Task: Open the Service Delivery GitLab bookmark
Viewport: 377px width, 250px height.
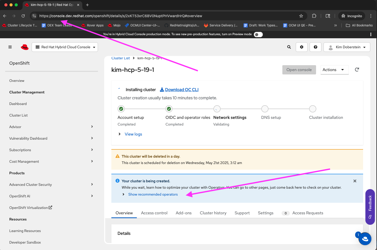Action: 221,25
